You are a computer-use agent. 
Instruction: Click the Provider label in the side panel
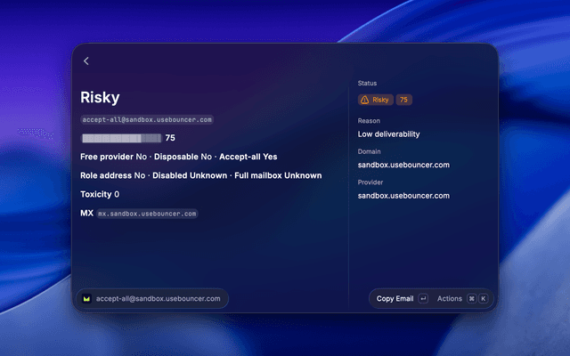(x=370, y=182)
